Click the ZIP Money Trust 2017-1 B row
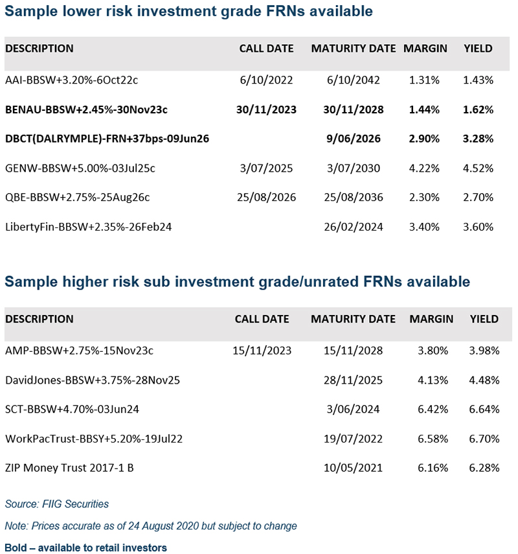Viewport: 518px width, 554px height. (69, 468)
